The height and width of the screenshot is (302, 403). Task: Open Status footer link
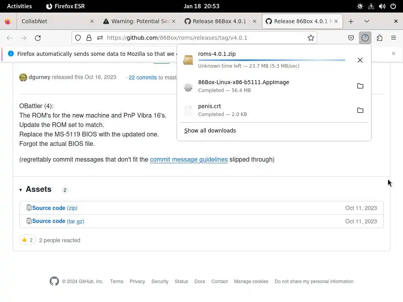(x=181, y=282)
